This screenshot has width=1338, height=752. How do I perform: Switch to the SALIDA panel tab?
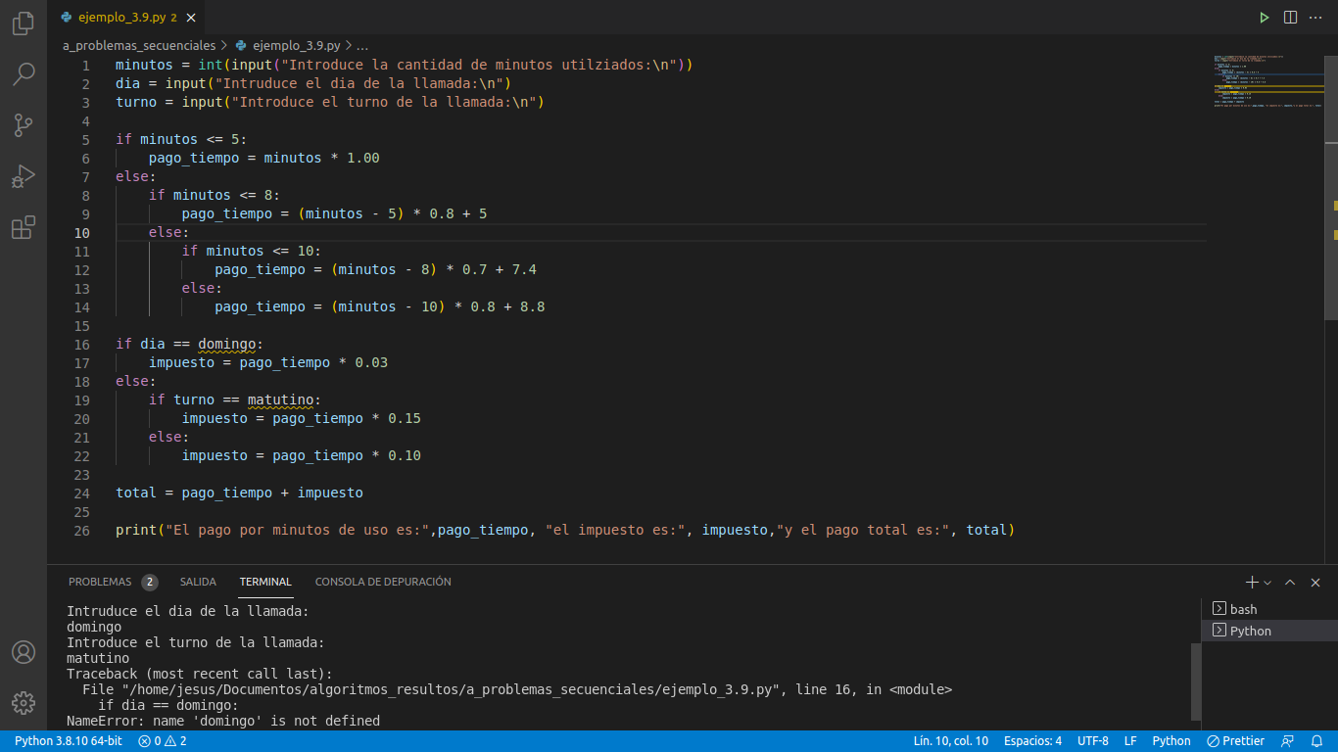coord(198,582)
